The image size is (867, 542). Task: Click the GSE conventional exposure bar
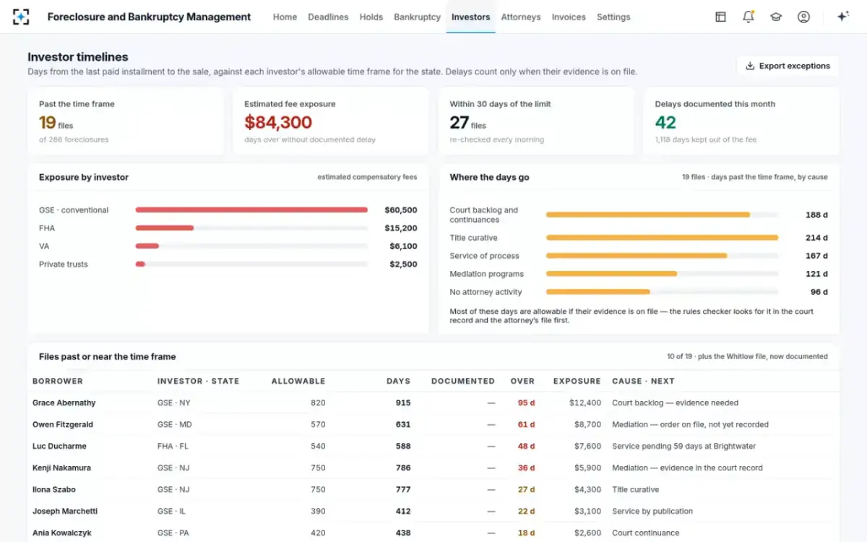[251, 210]
